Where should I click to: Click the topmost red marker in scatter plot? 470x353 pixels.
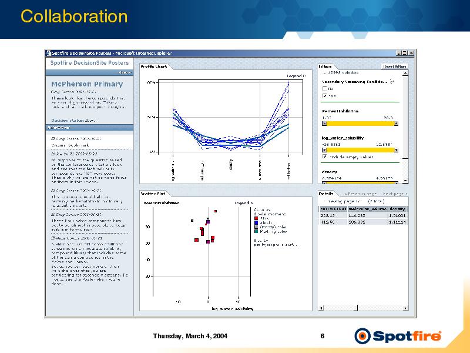click(216, 211)
